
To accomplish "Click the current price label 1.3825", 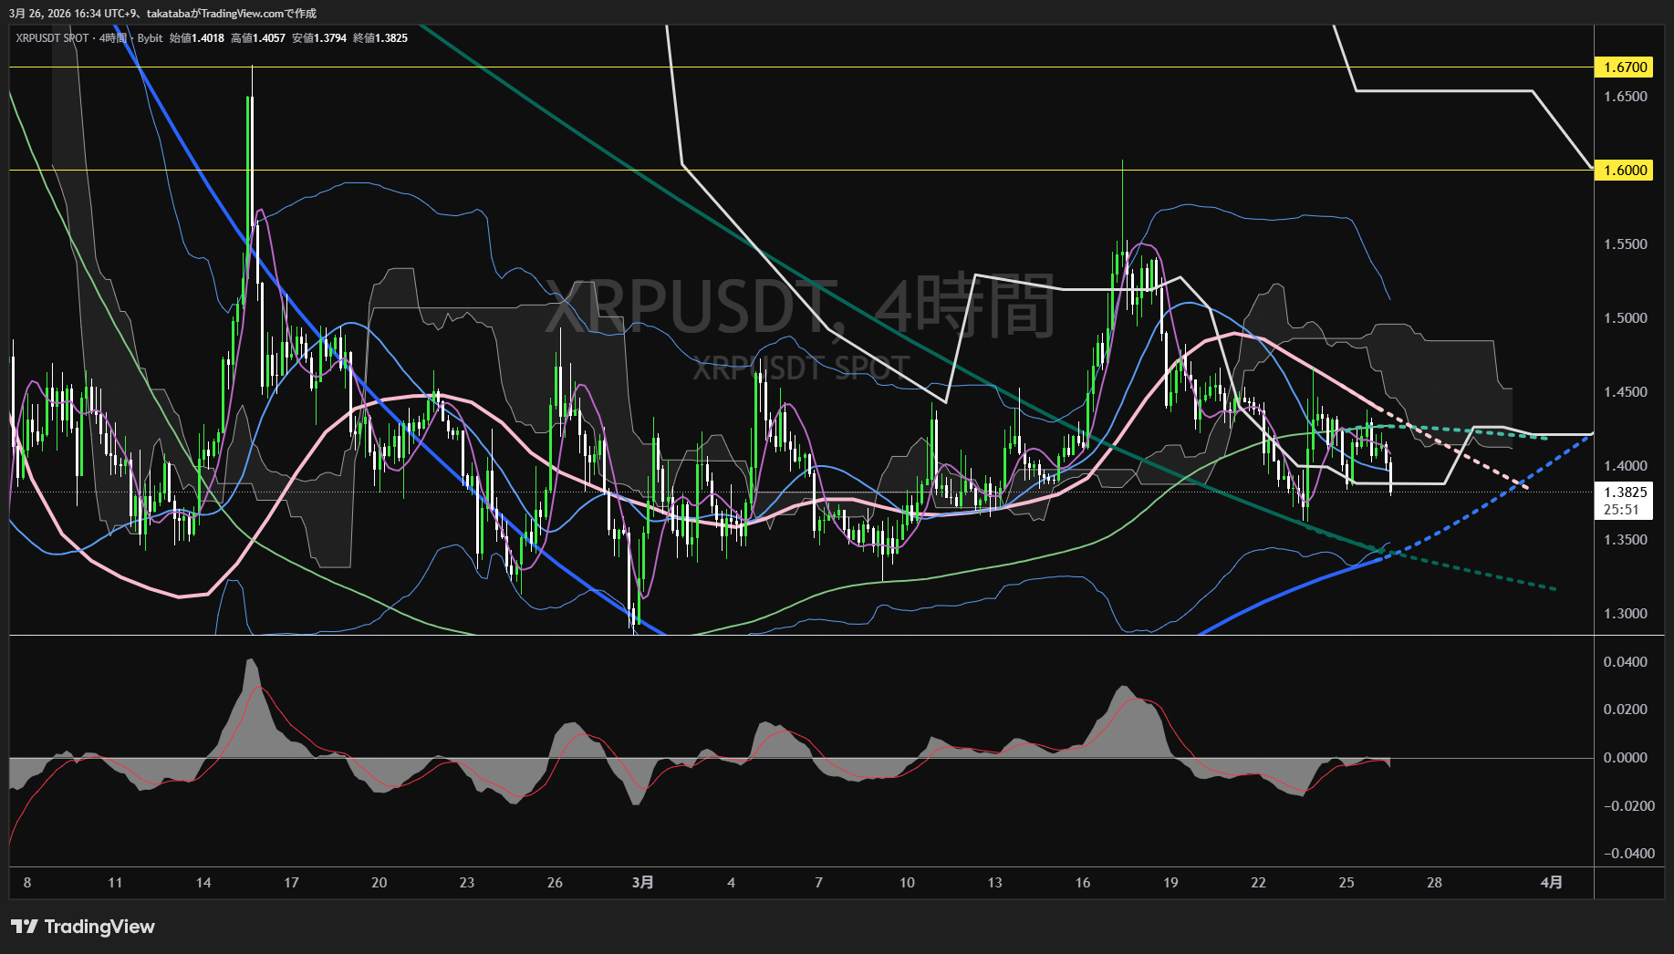I will tap(1625, 493).
